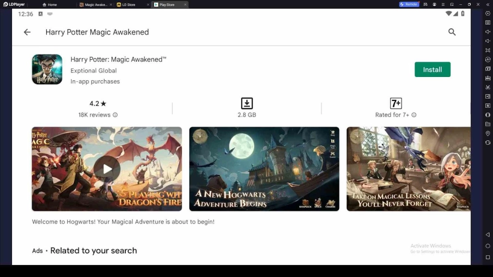Close the Magic Awake... tab
This screenshot has height=277, width=493.
111,5
